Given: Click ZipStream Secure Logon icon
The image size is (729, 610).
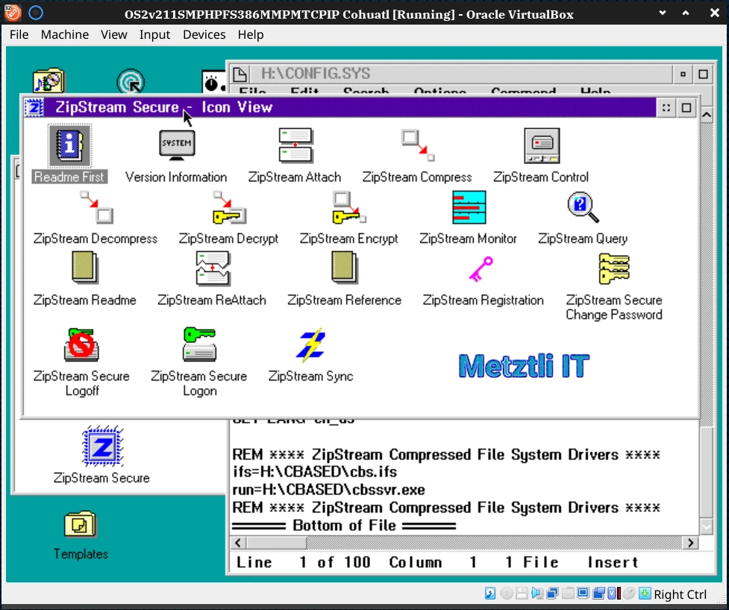Looking at the screenshot, I should tap(199, 345).
